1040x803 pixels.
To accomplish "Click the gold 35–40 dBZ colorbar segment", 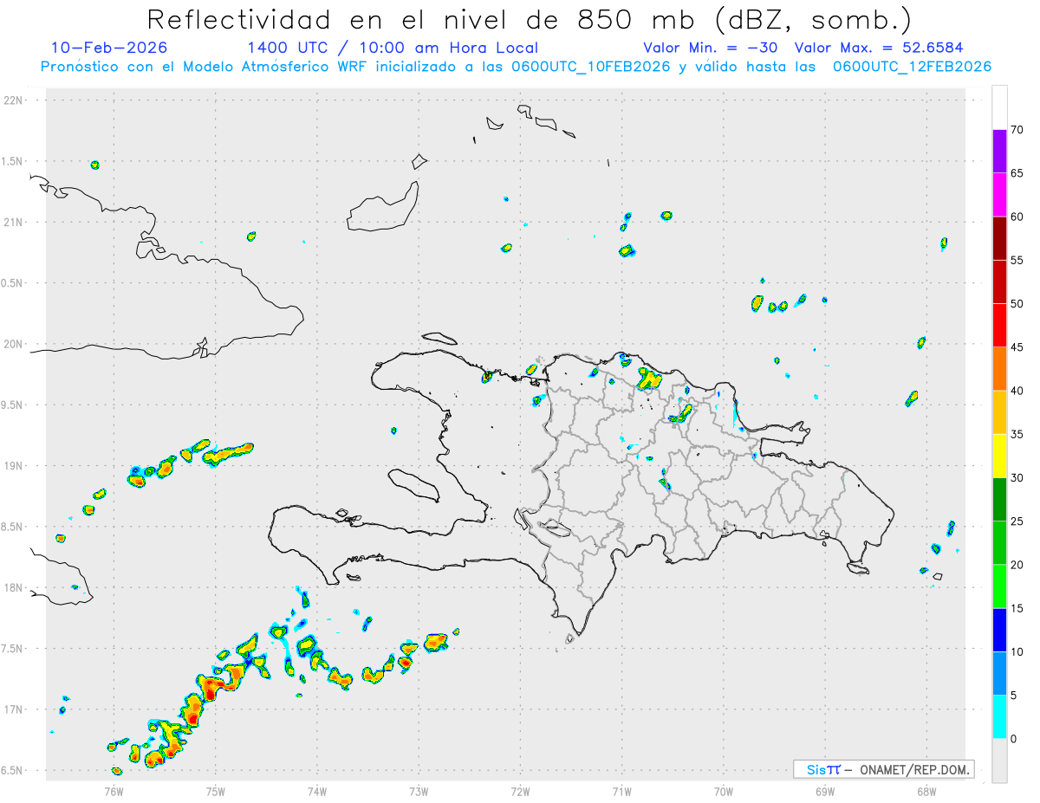I will coord(999,412).
